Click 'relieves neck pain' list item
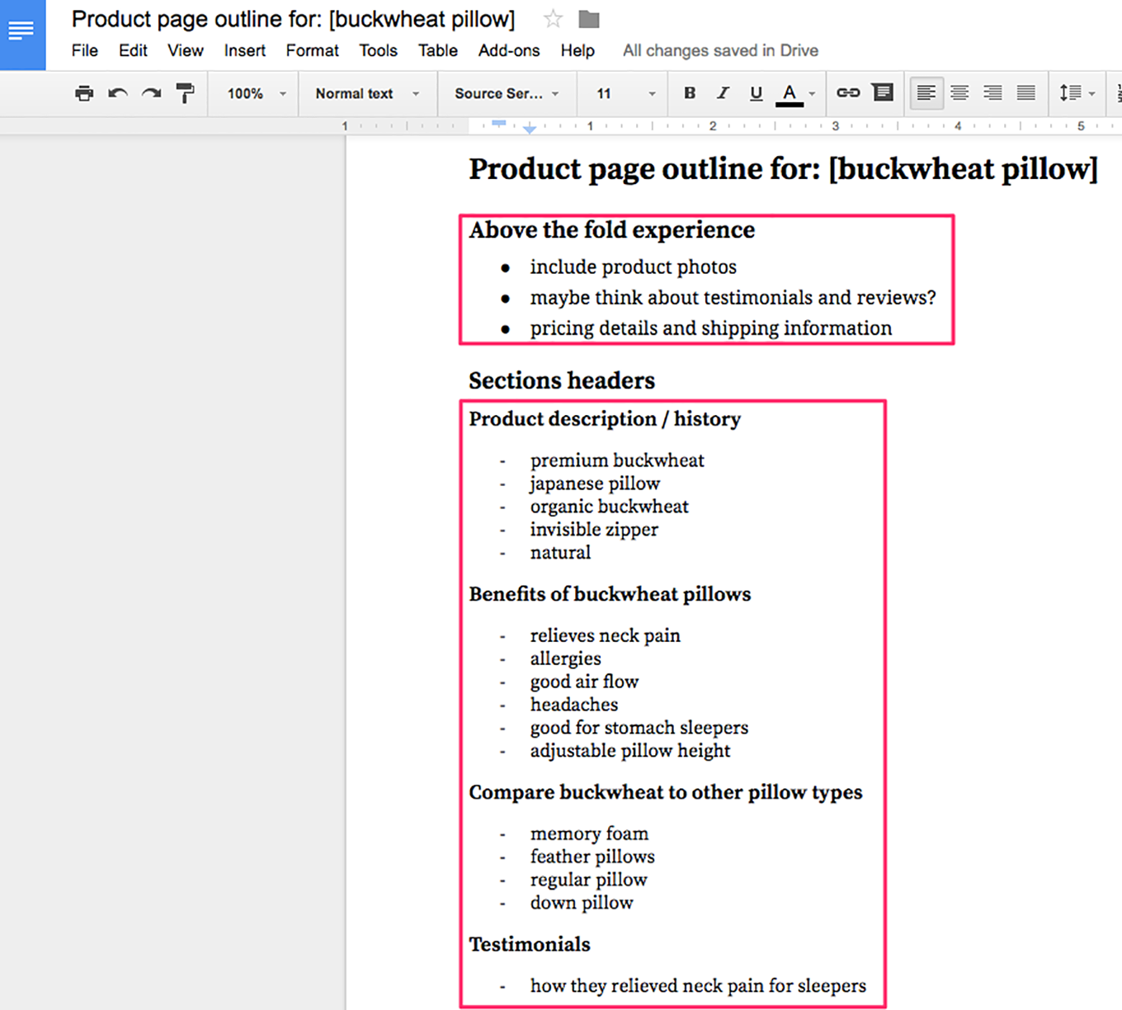 tap(605, 635)
